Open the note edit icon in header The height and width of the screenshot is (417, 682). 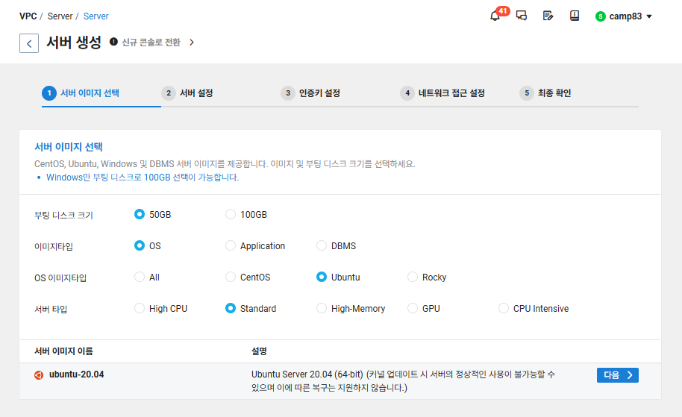[x=548, y=16]
